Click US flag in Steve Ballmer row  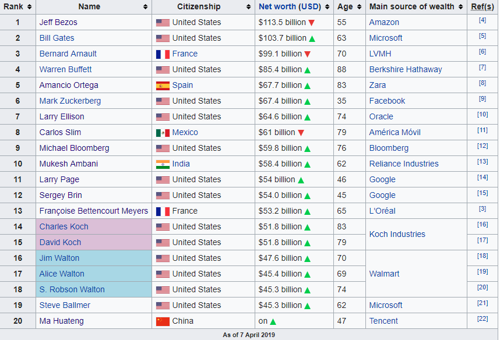pos(163,306)
